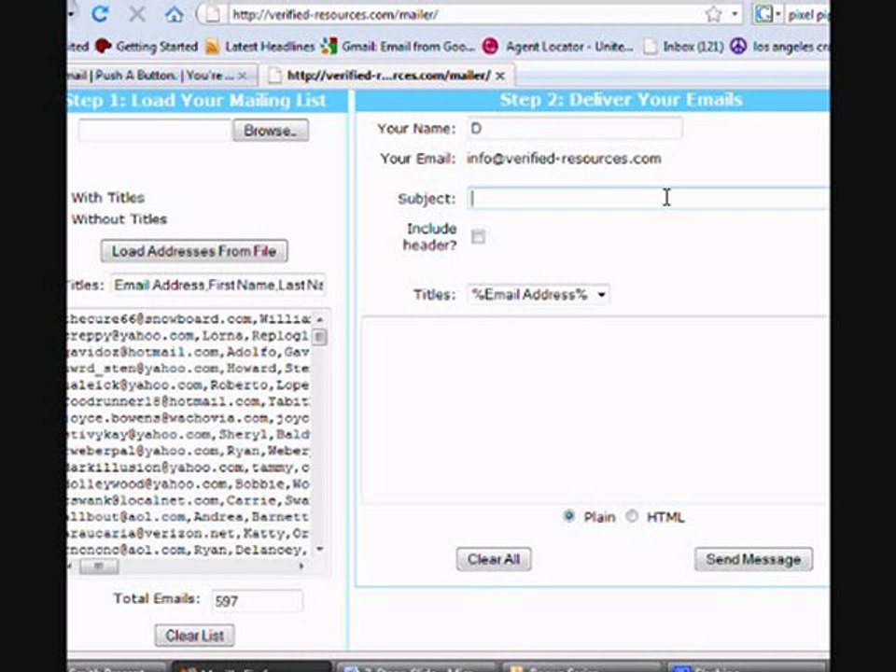Click the down arrow of address list scrollbar
896x672 pixels.
(320, 549)
